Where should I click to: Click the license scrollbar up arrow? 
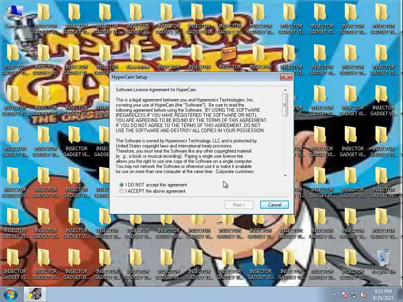[285, 90]
